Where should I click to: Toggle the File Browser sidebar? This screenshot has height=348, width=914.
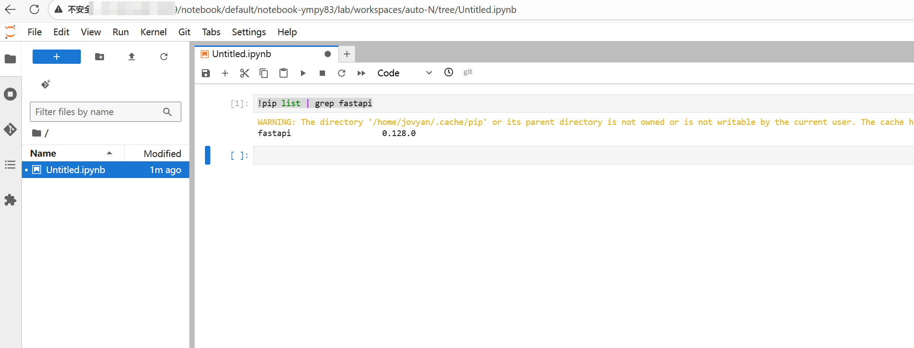(10, 59)
